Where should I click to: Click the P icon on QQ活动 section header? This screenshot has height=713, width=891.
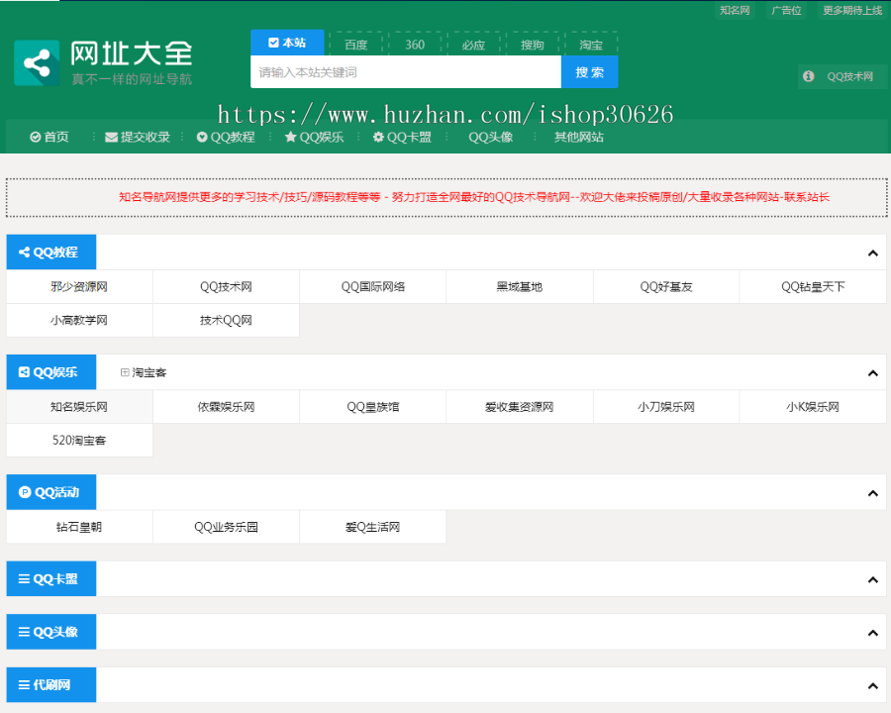click(26, 492)
